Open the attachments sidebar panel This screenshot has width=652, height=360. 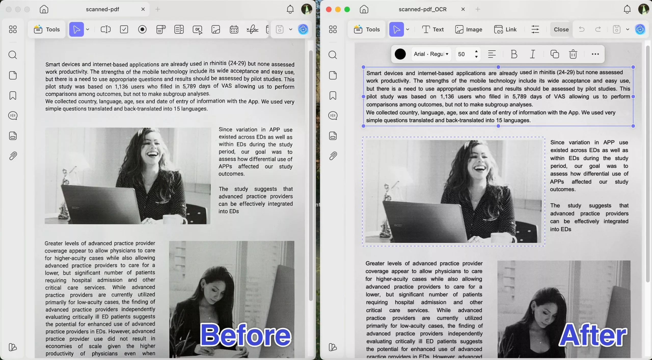click(12, 156)
